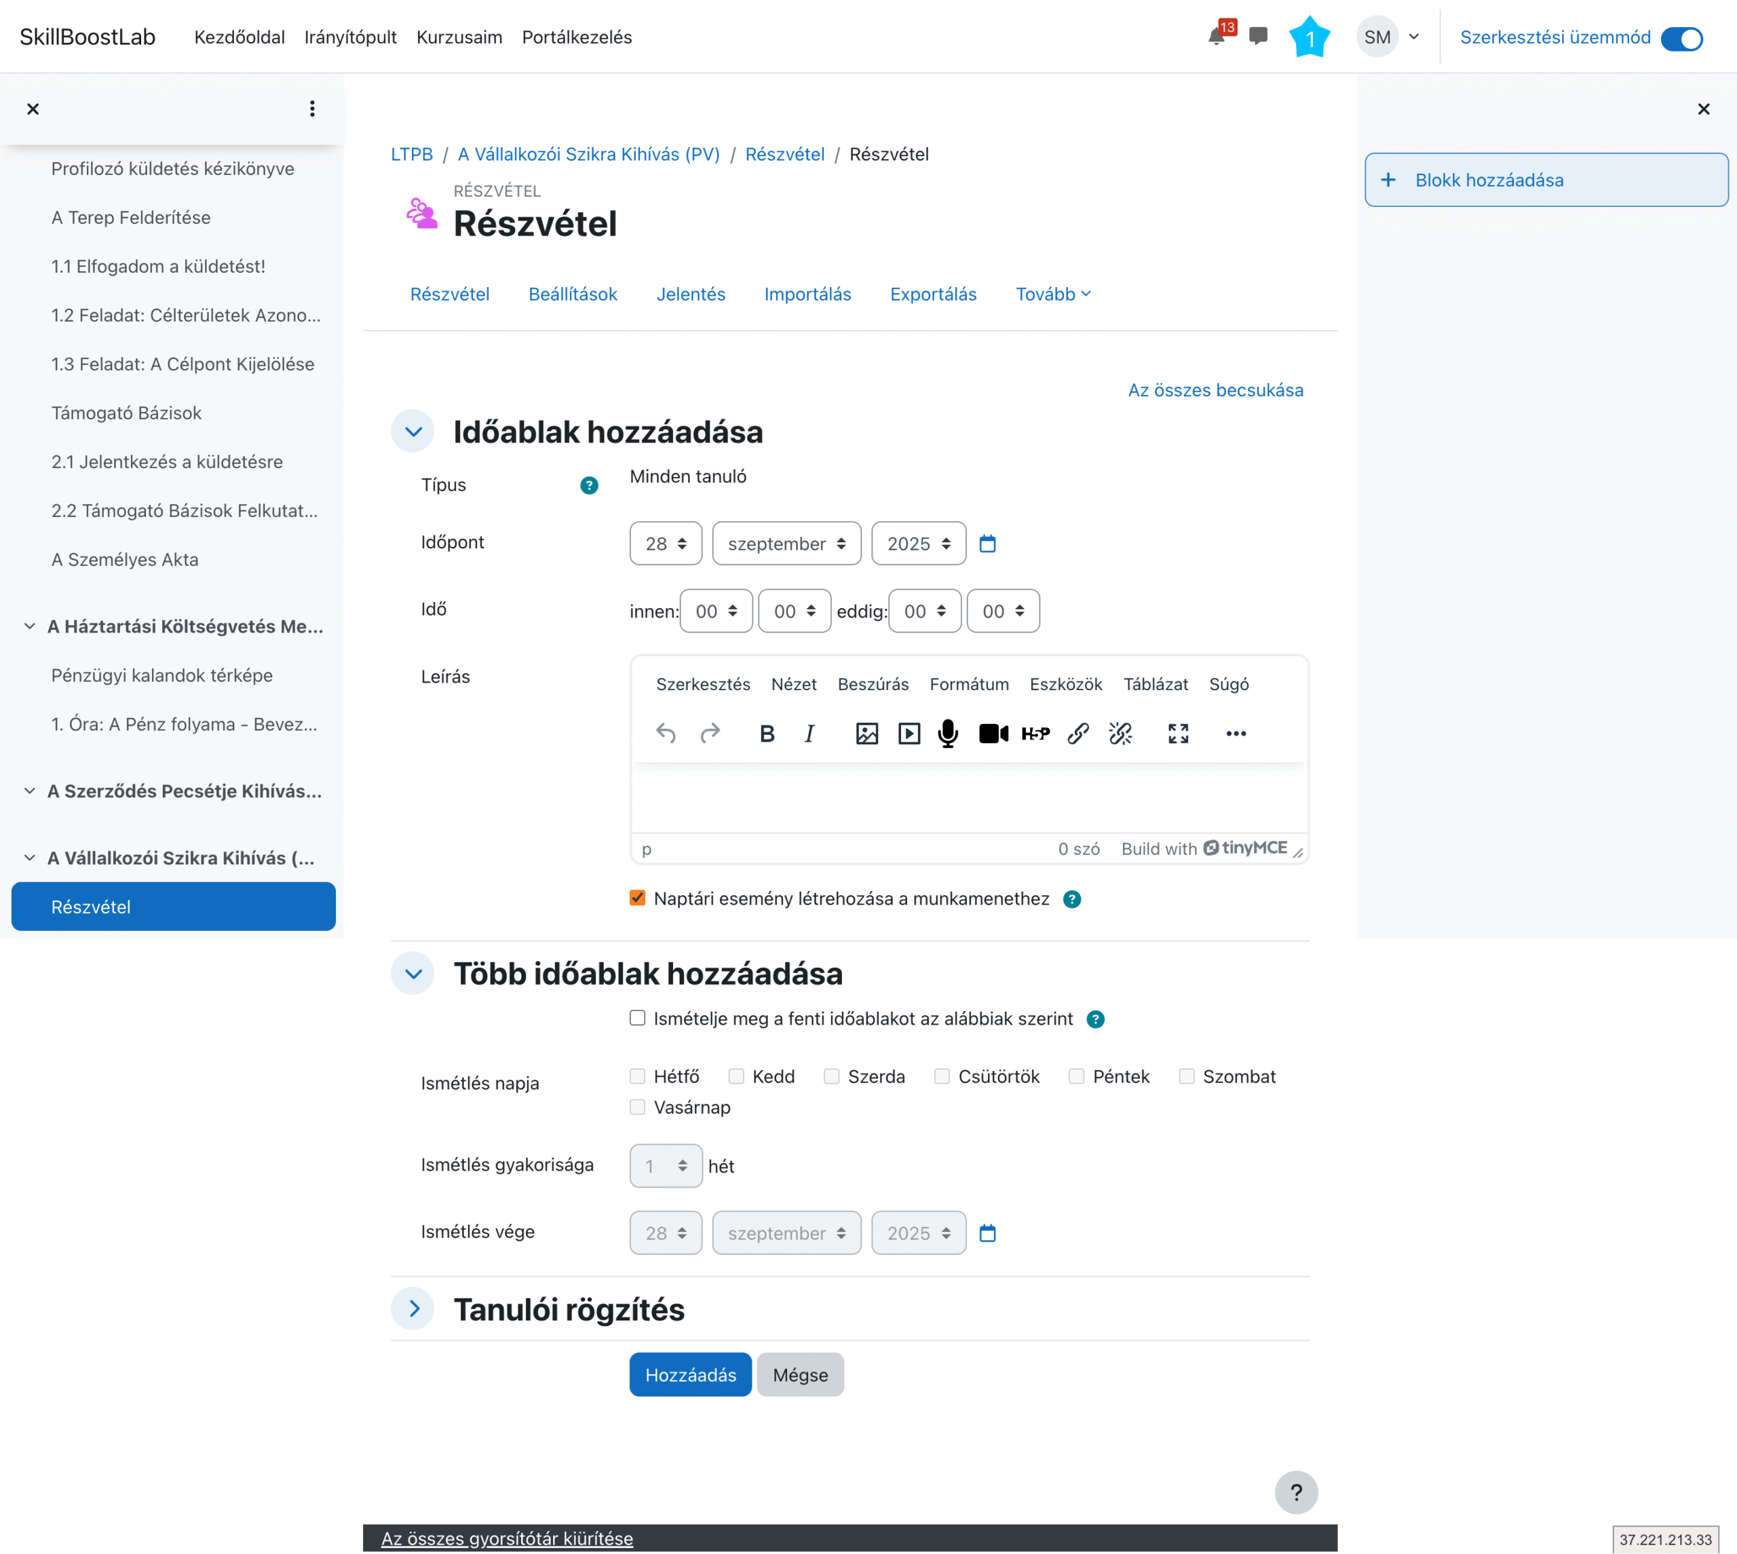Open the szeptember month dropdown for Időpont

[x=786, y=544]
